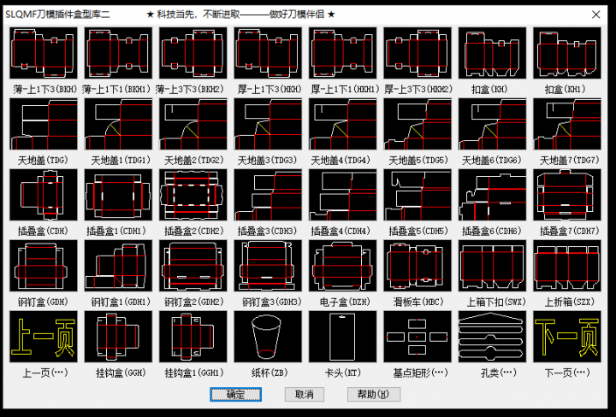The image size is (616, 417).
Task: Close the SLQMF box library dialog
Action: click(596, 15)
